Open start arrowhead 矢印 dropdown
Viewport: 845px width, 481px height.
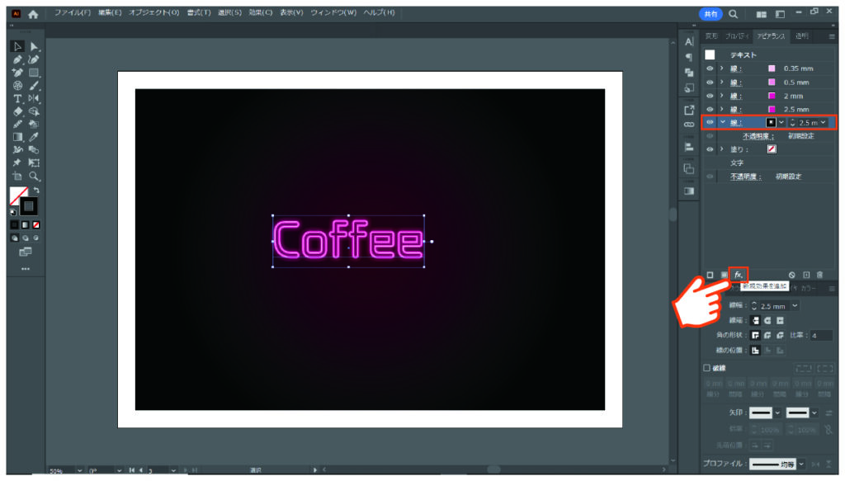tap(777, 413)
